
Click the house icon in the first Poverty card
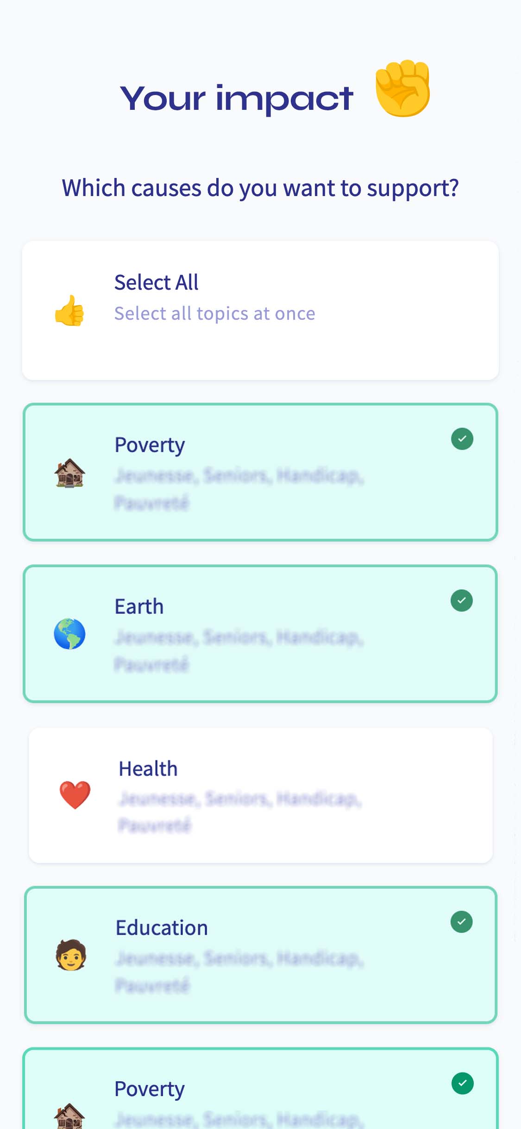coord(70,473)
